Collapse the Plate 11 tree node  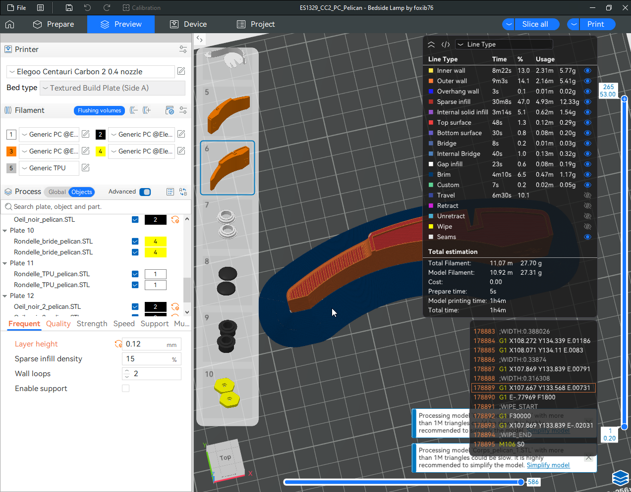(x=5, y=263)
